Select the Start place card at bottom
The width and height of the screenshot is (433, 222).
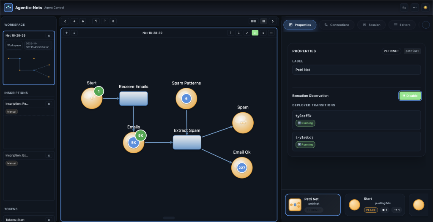pos(375,205)
